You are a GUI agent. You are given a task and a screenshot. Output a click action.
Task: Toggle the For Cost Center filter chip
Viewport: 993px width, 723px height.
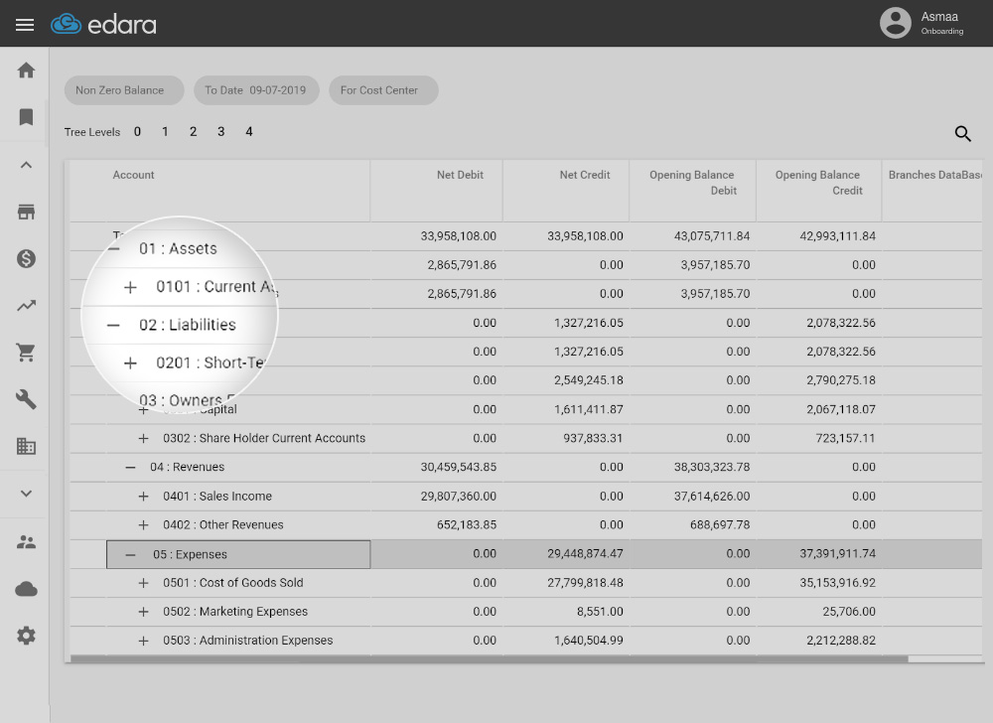[382, 90]
